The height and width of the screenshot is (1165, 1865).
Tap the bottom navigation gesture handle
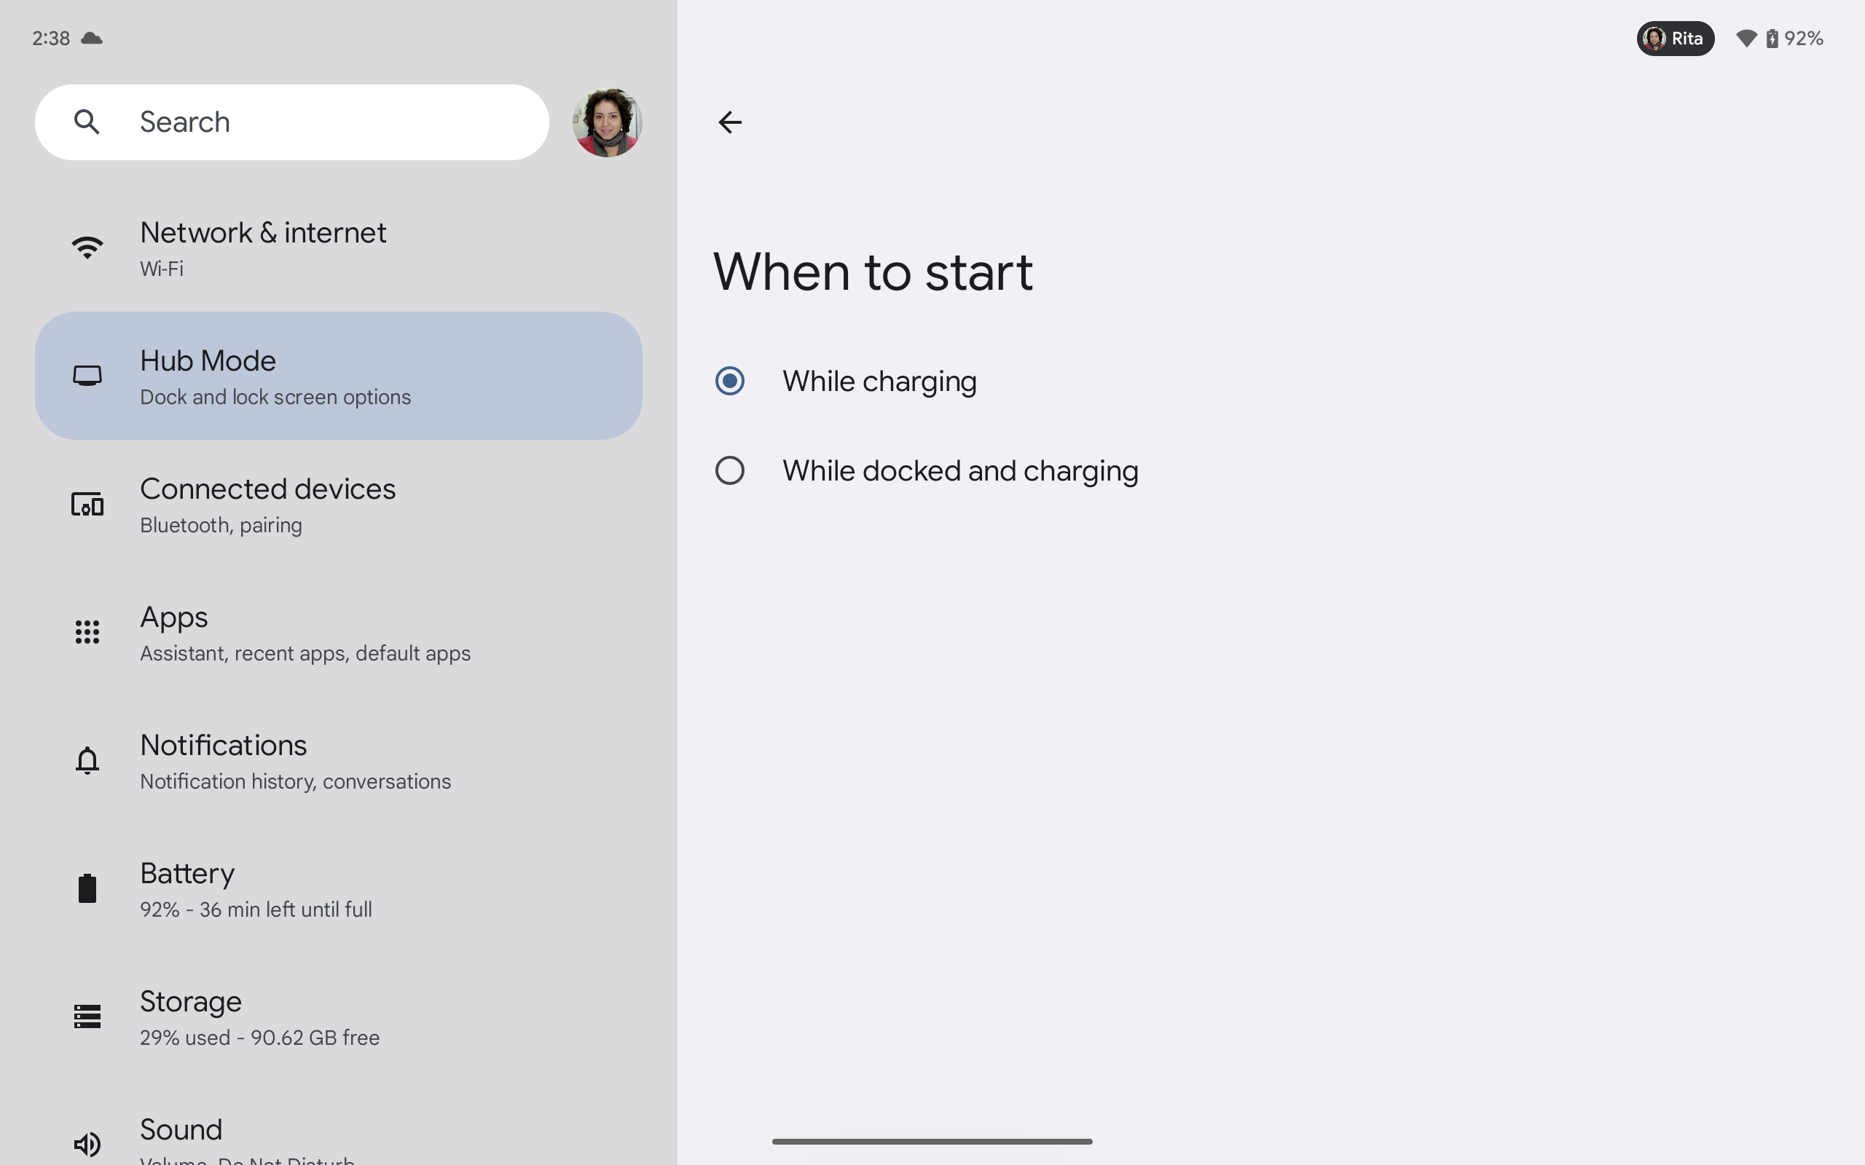tap(932, 1141)
